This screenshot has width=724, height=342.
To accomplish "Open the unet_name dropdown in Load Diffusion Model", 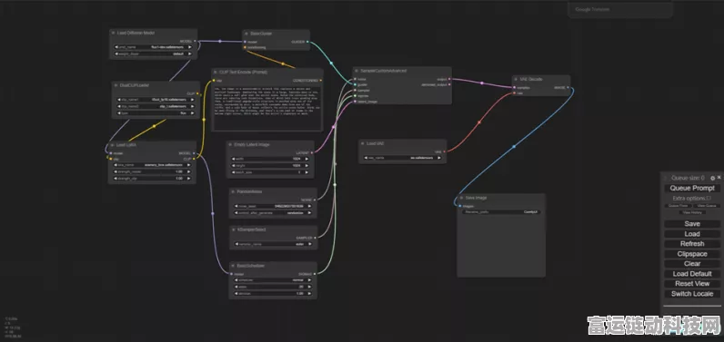I will click(x=154, y=47).
